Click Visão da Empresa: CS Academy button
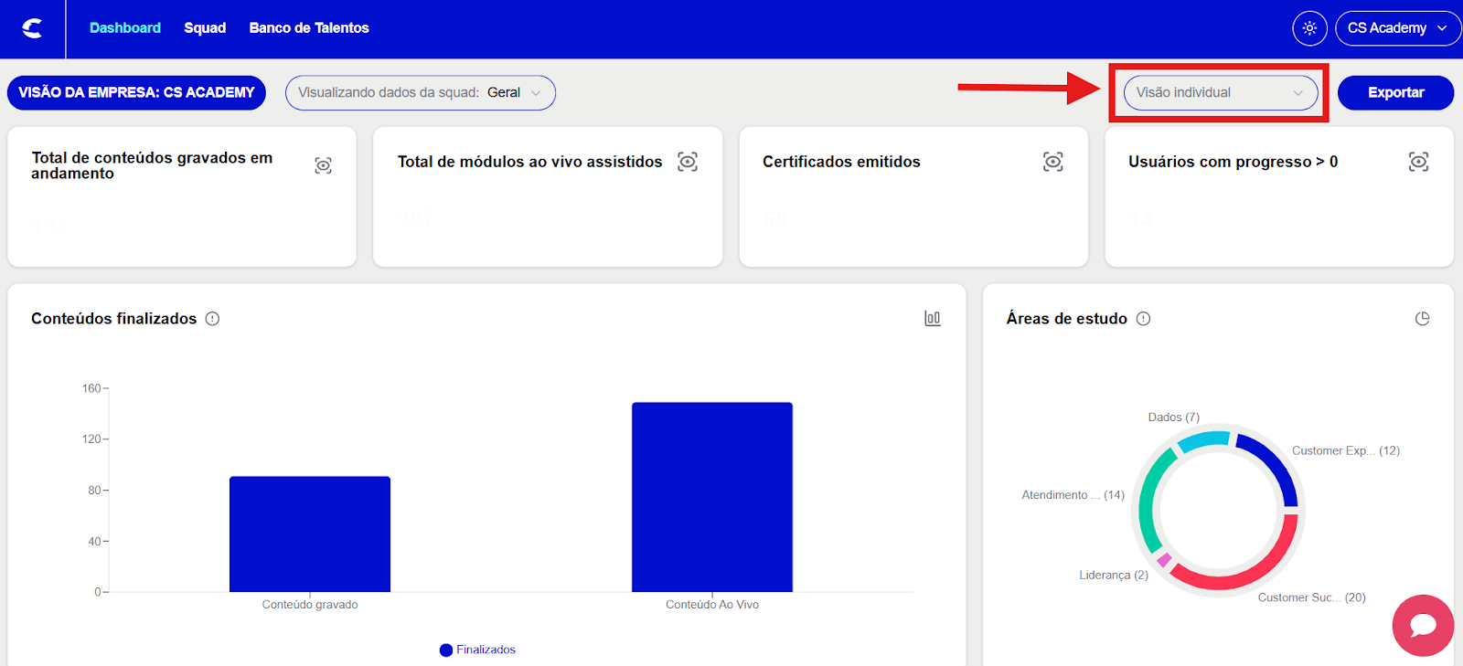 (x=136, y=92)
